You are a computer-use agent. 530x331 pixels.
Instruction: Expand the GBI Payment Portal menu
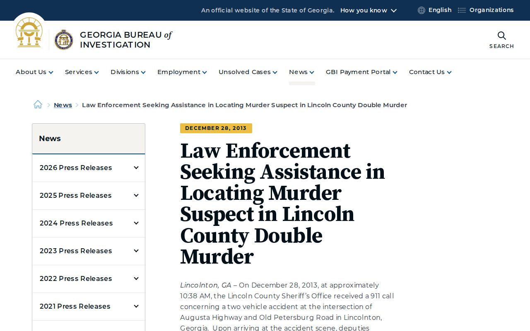pyautogui.click(x=361, y=72)
